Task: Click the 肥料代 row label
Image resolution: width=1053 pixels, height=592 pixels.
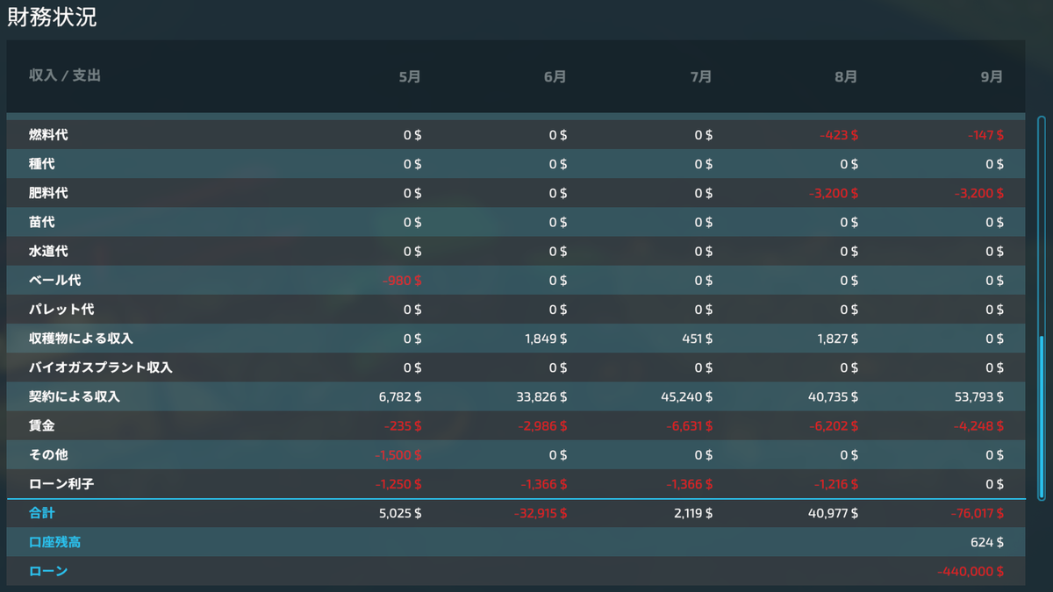Action: coord(48,193)
